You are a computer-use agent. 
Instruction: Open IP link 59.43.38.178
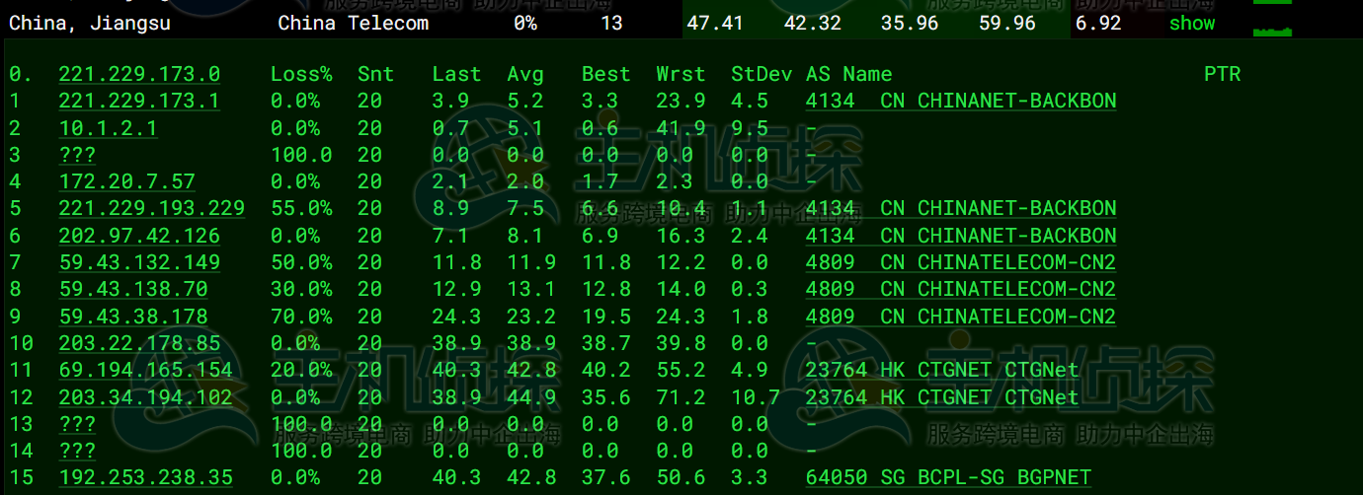click(133, 317)
